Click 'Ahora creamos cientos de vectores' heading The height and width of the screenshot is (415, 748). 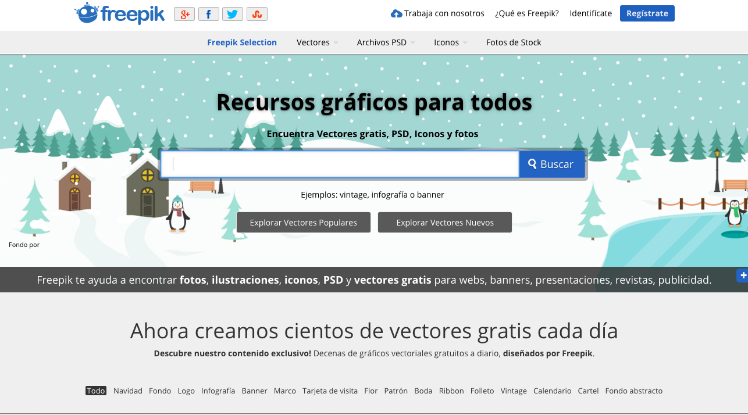[374, 331]
